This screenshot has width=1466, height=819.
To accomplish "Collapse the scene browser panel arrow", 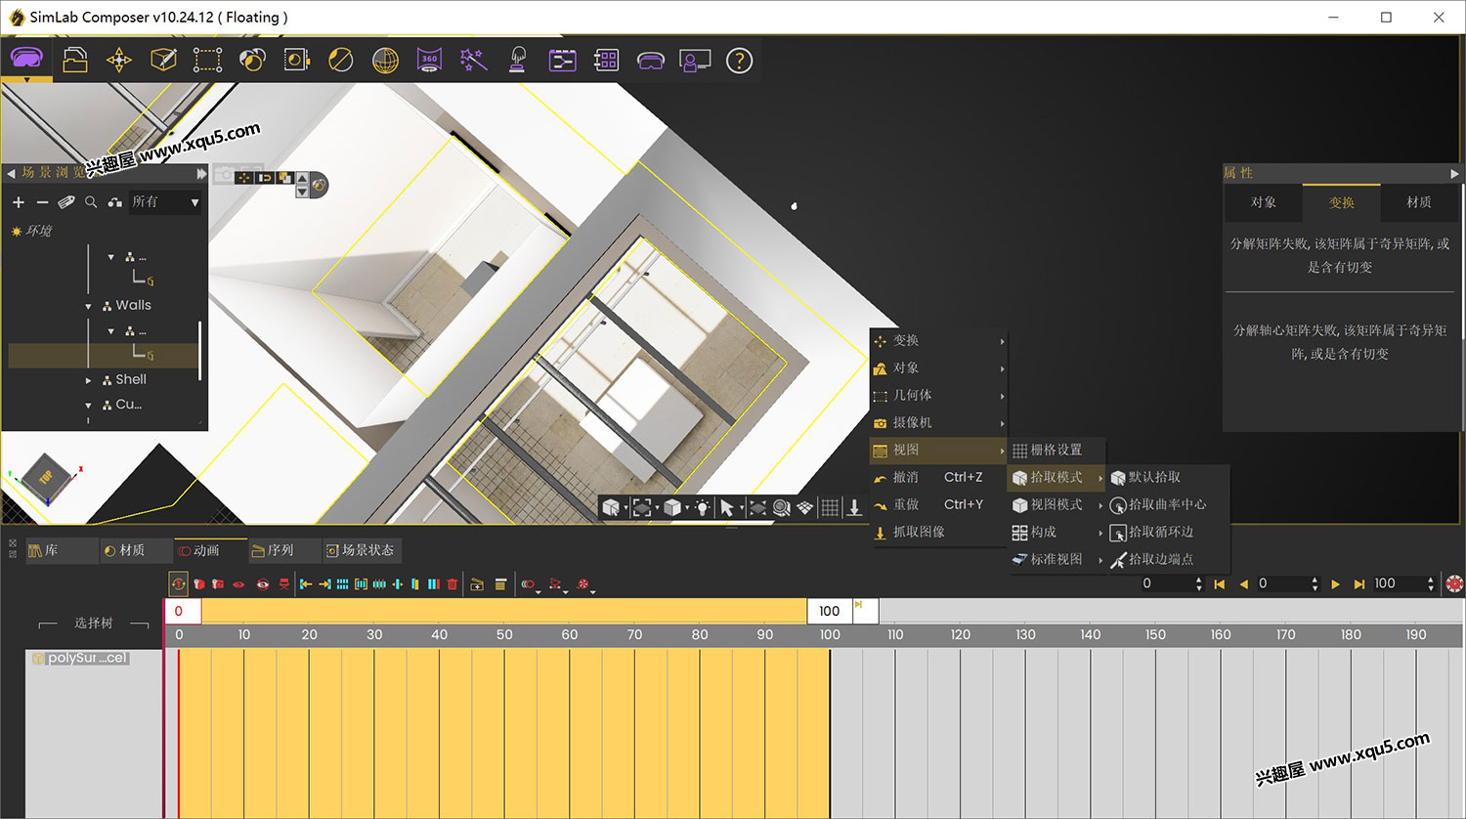I will (11, 173).
